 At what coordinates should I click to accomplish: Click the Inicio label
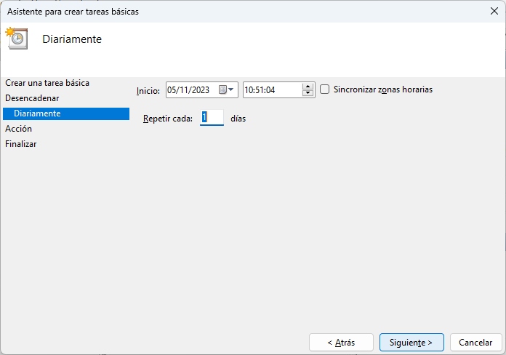pyautogui.click(x=148, y=91)
